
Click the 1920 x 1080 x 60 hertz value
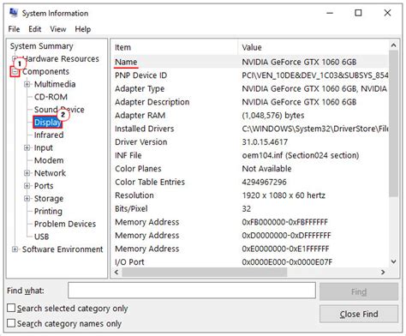284,195
